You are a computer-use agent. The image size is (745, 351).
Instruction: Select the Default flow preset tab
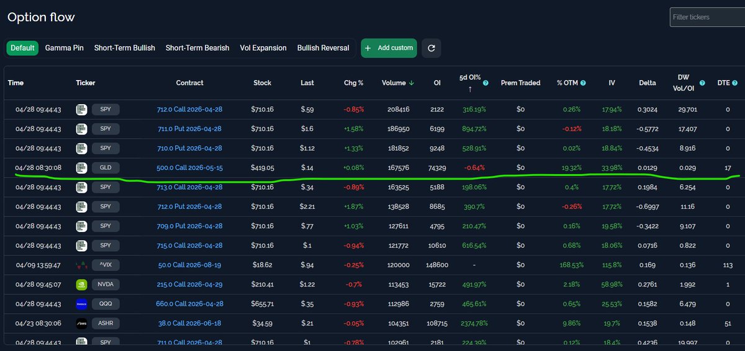23,48
